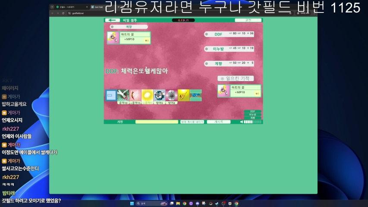
Task: Open the browser tab search dropdown
Action: 52,7
